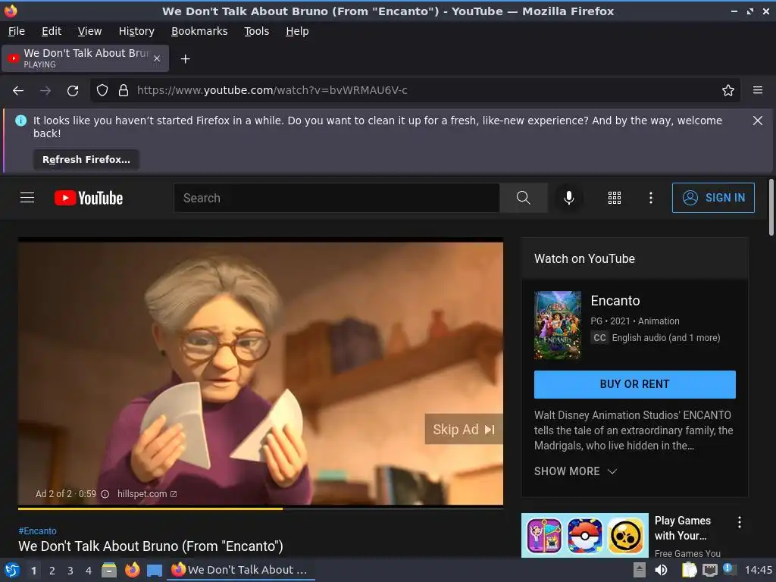Close the We Don't Talk About Bruno tab
The width and height of the screenshot is (776, 582).
click(x=156, y=58)
